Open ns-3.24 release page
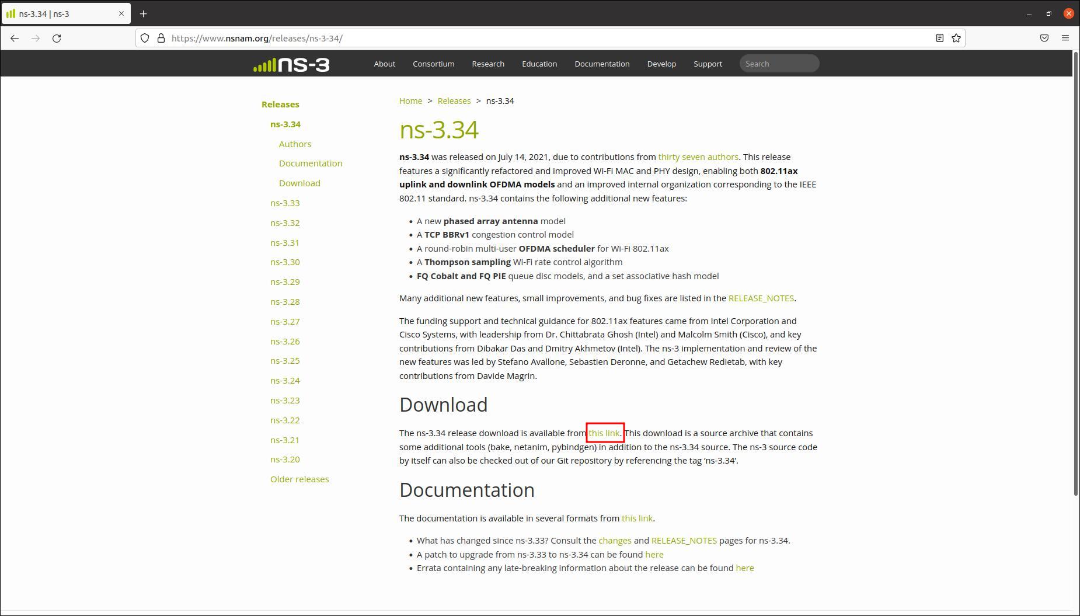 coord(285,381)
